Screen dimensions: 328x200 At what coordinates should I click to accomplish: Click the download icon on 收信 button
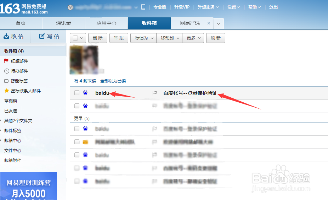(x=6, y=36)
